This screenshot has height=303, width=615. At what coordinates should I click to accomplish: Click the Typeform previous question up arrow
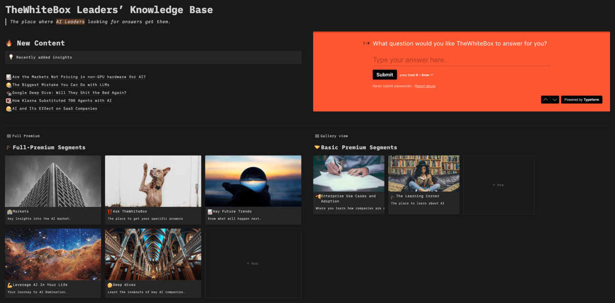click(x=545, y=99)
